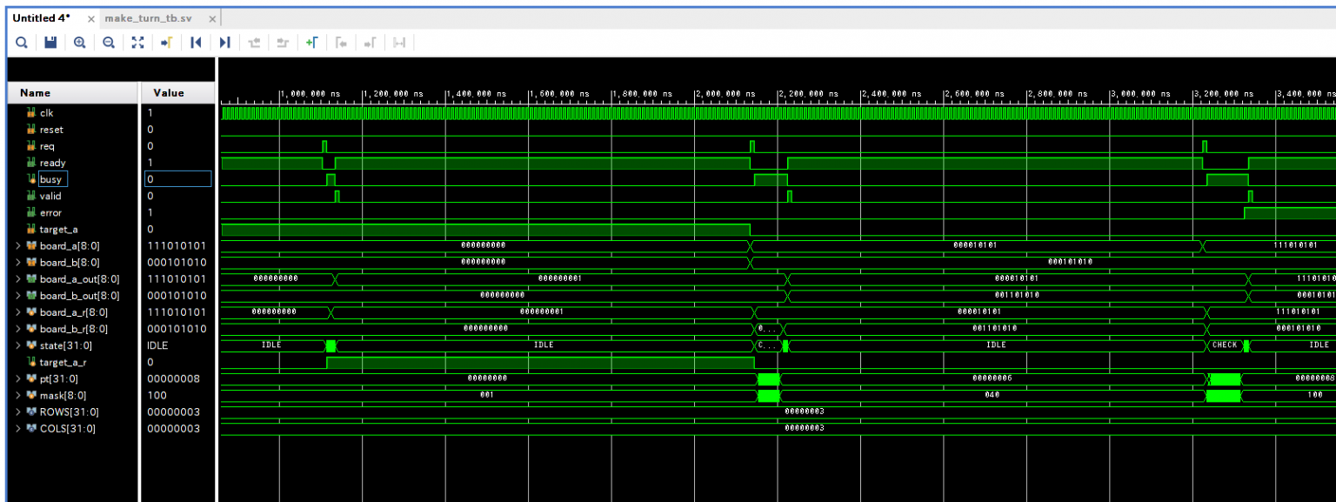Image resolution: width=1336 pixels, height=502 pixels.
Task: Click the busy signal value field
Action: [177, 179]
